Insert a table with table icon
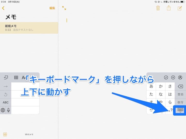This screenshot has width=186, height=139. coord(16,77)
